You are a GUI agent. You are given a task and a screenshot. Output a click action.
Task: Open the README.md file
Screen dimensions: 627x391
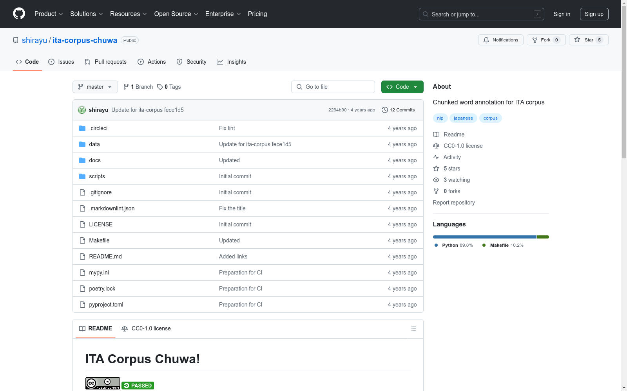pyautogui.click(x=105, y=256)
